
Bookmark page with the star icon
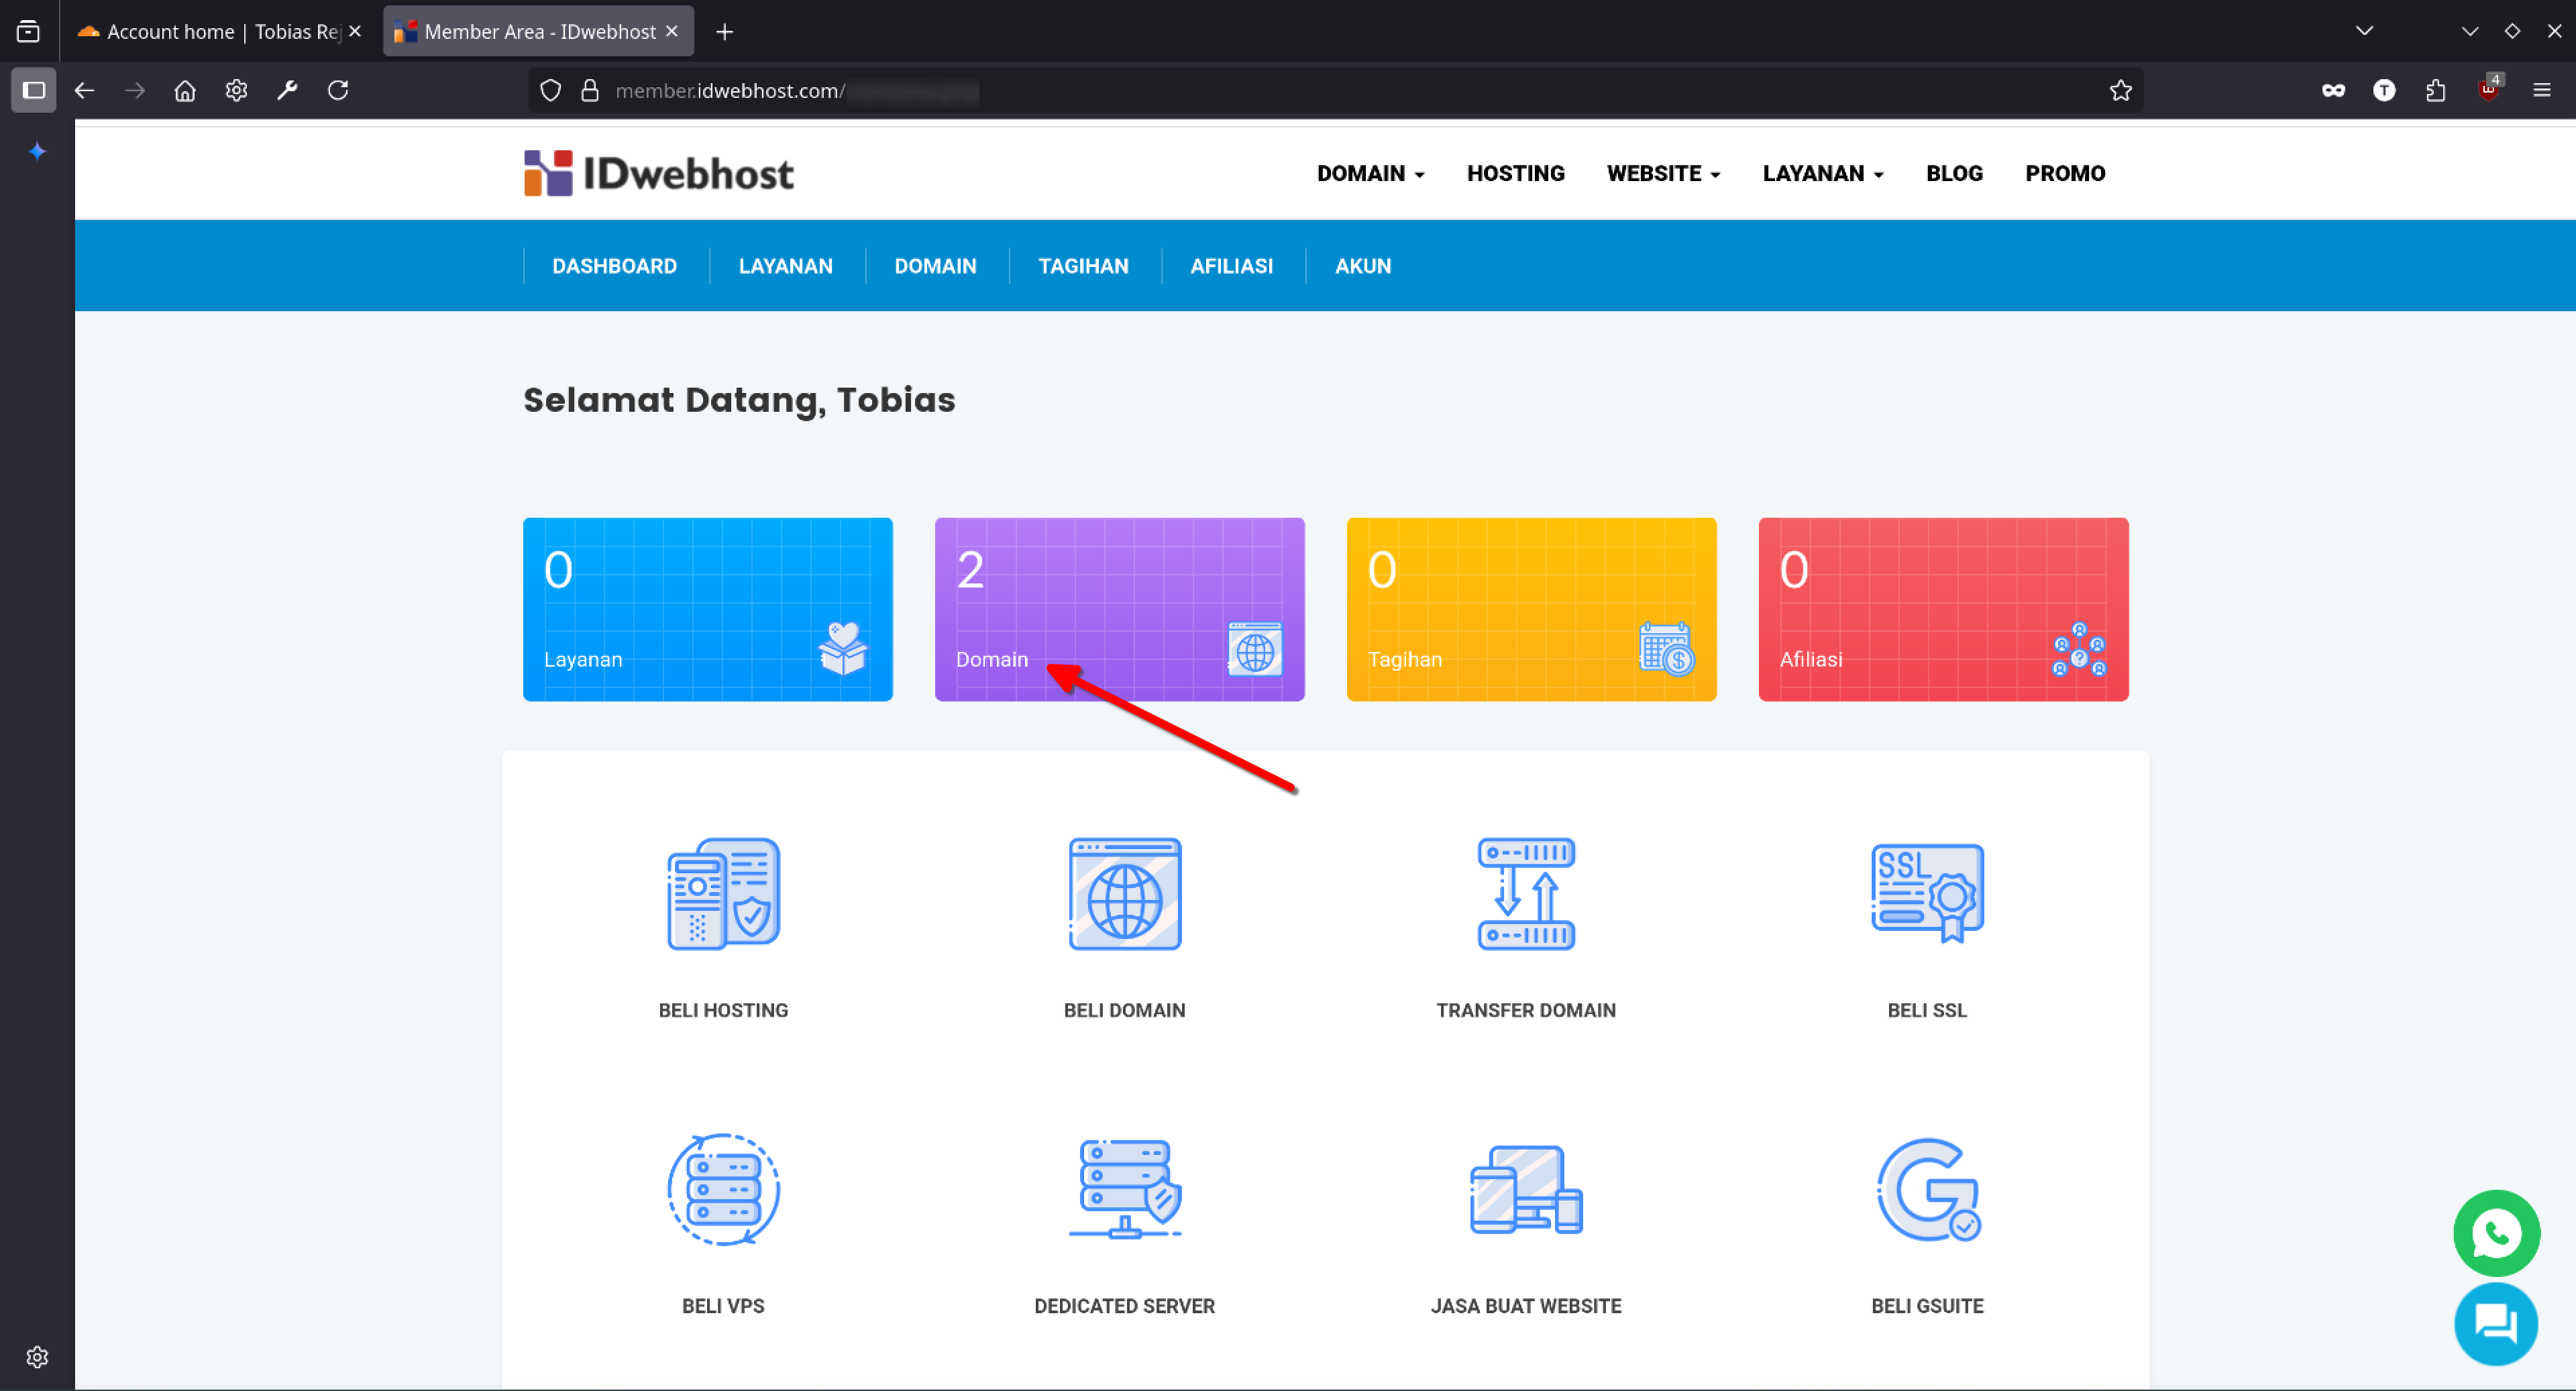2120,91
